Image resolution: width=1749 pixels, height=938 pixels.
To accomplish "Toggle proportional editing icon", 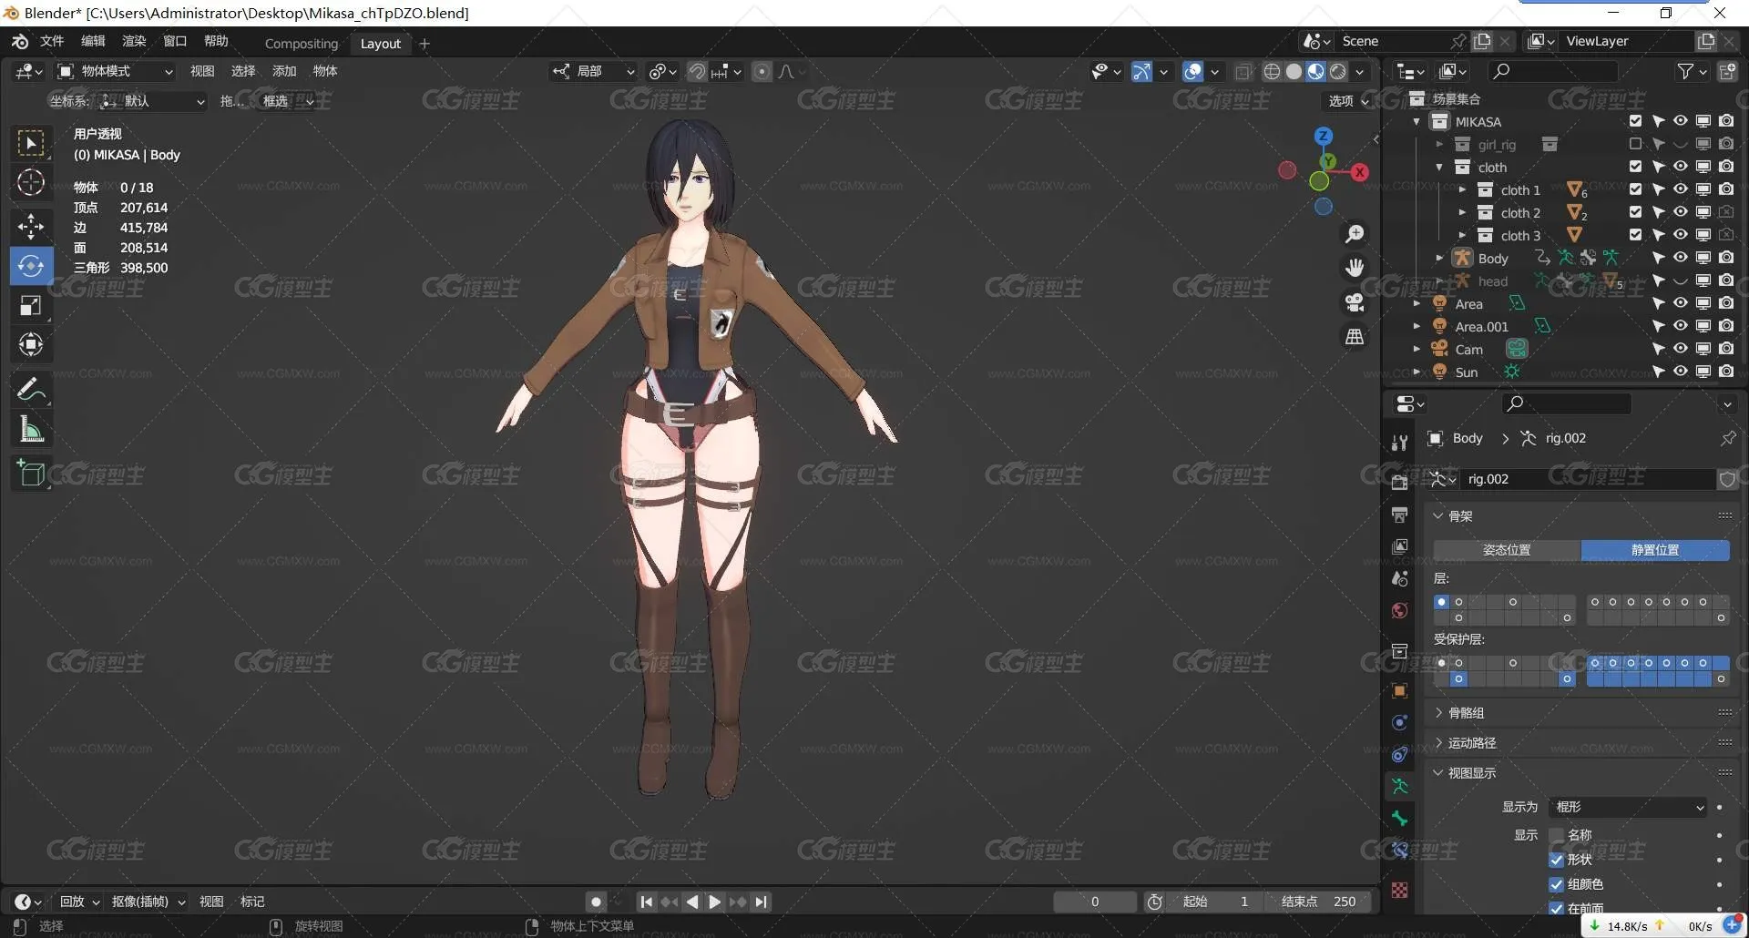I will [762, 72].
